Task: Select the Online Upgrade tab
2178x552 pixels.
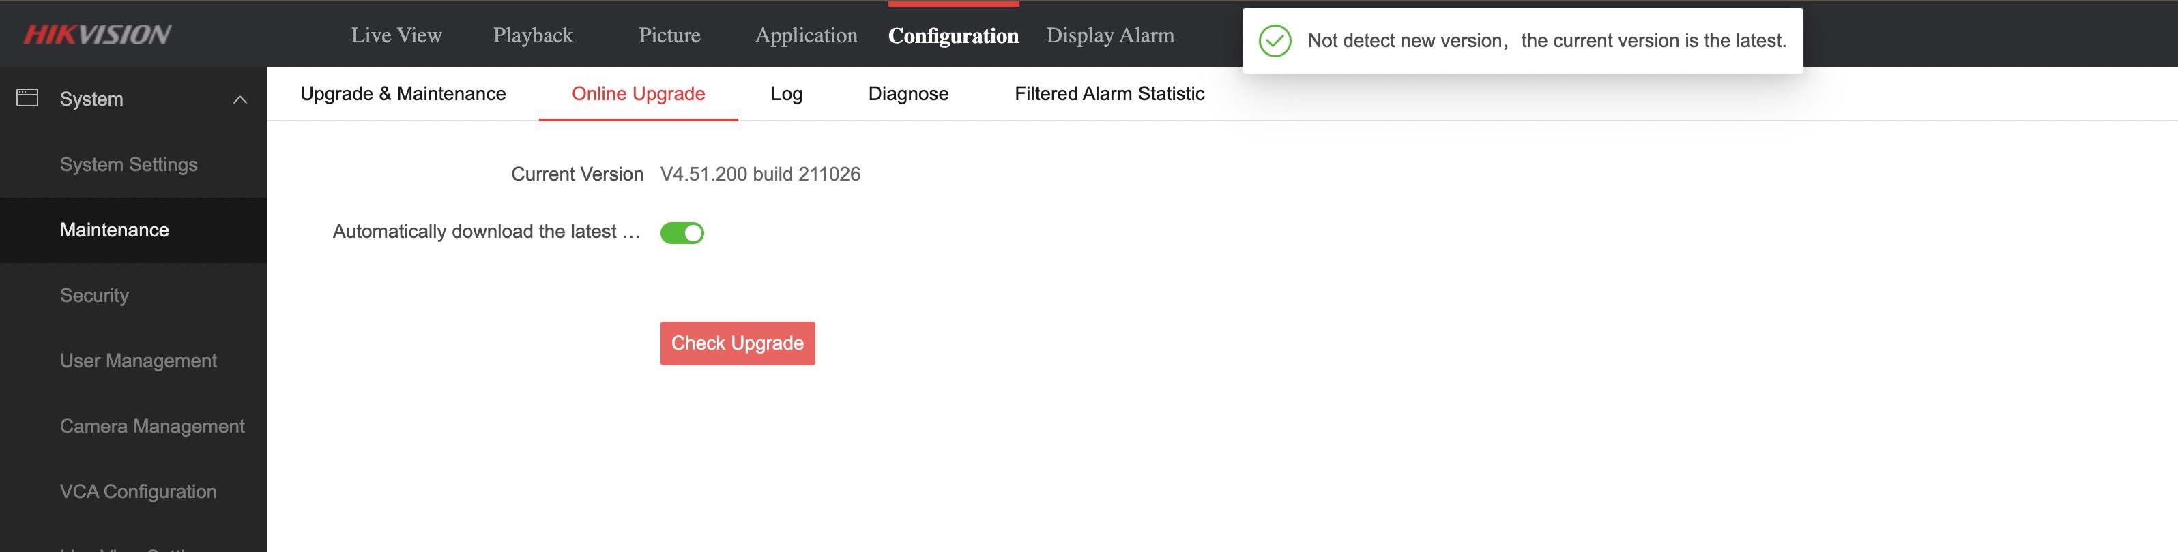Action: click(637, 93)
